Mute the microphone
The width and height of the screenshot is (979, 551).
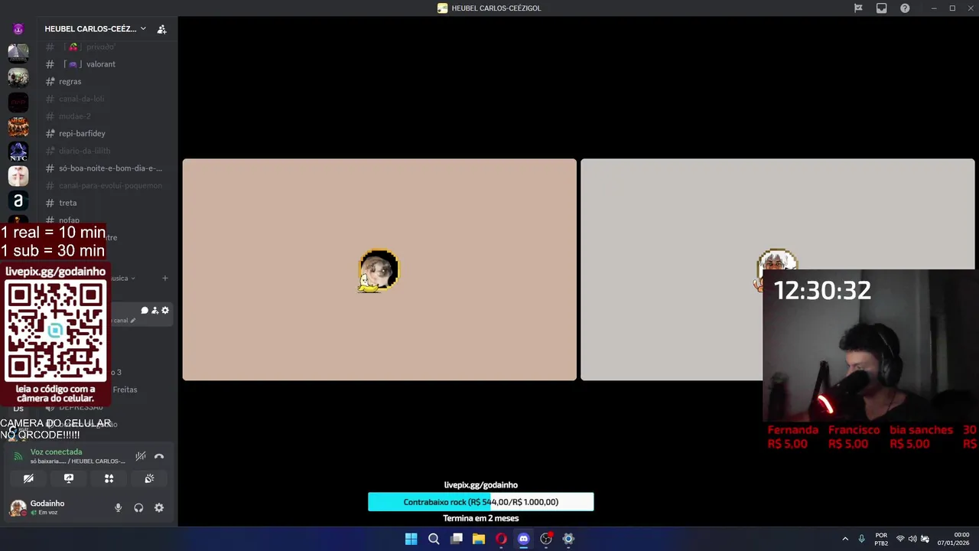pos(118,507)
